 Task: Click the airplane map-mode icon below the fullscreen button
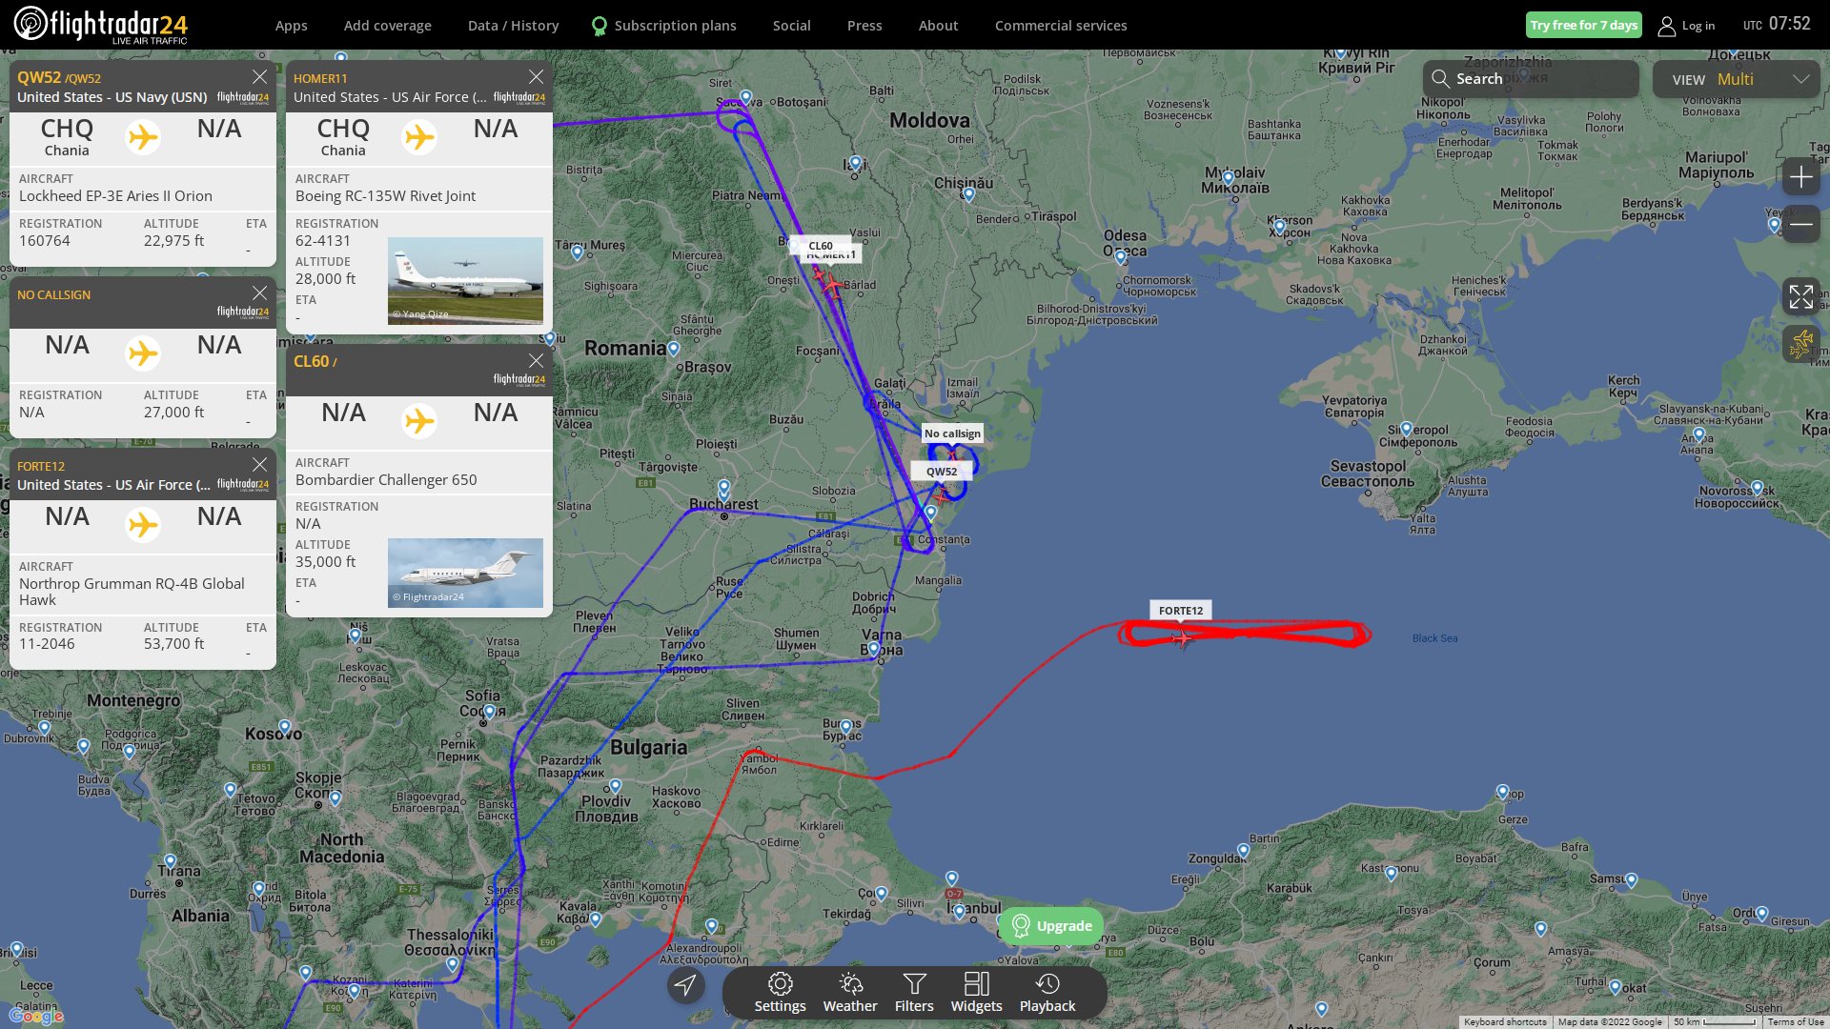[x=1800, y=343]
